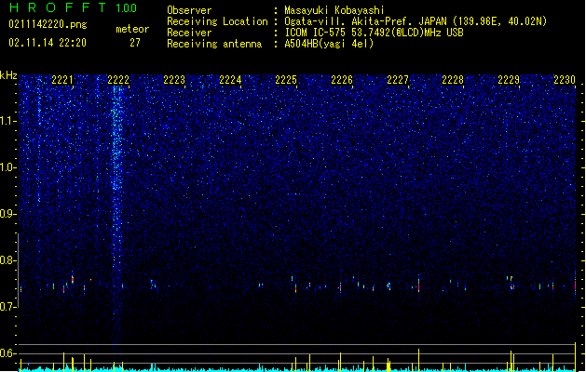Click the 0.8 kHz axis label

pos(7,260)
